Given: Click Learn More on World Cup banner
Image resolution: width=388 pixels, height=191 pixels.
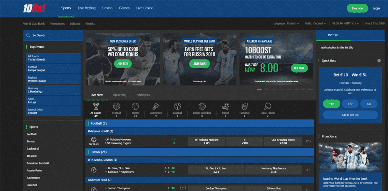Looking at the screenshot, I should (199, 64).
